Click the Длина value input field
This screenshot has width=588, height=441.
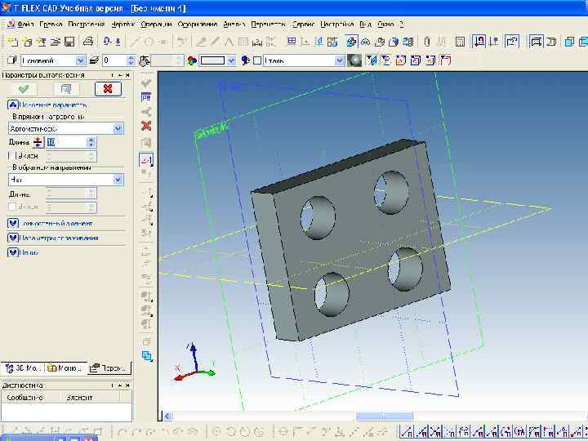pyautogui.click(x=66, y=142)
